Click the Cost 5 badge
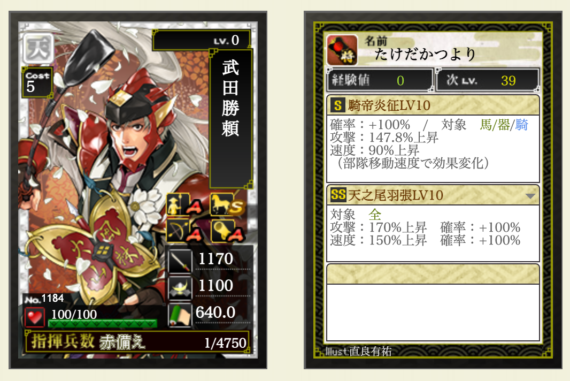This screenshot has height=381, width=570. coord(37,82)
